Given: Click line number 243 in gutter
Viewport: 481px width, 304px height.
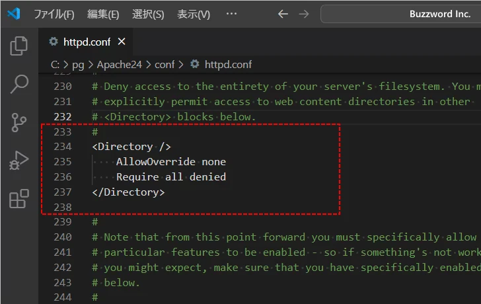Looking at the screenshot, I should point(63,283).
